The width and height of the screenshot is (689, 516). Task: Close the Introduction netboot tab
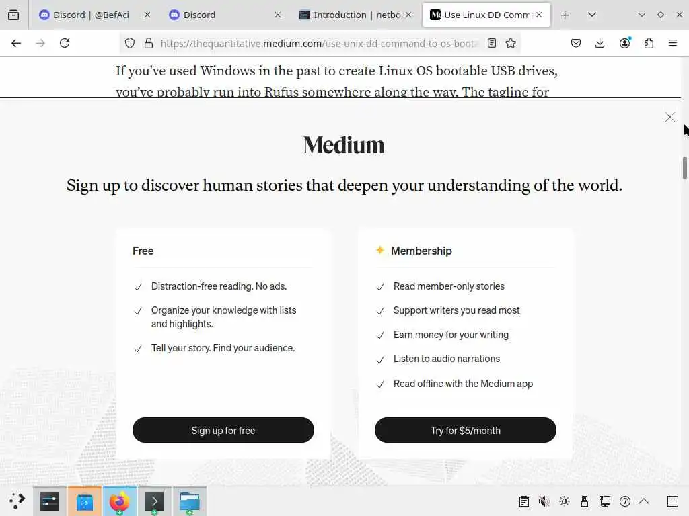click(x=408, y=15)
